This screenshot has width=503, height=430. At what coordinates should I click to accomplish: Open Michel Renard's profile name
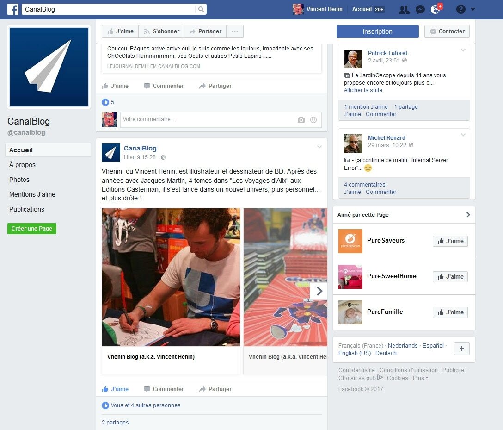386,138
